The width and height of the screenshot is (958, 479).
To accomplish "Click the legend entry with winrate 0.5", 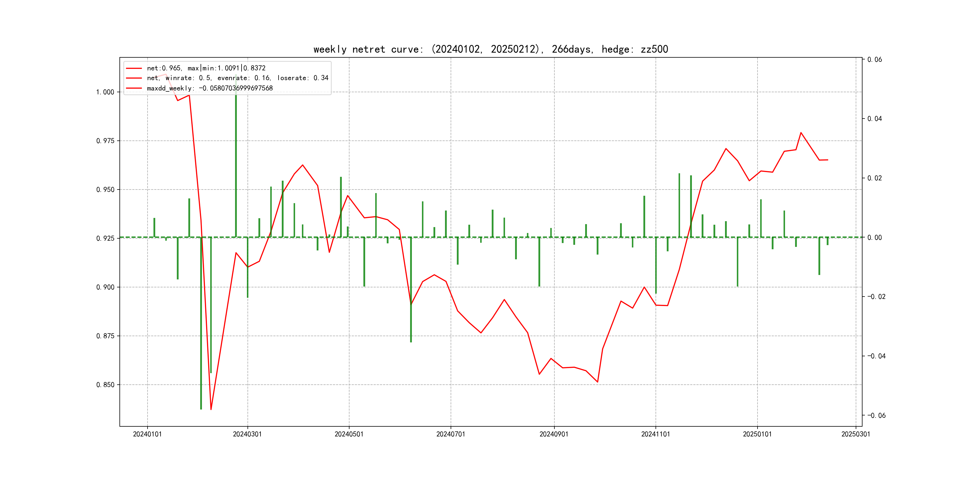I will [x=237, y=78].
